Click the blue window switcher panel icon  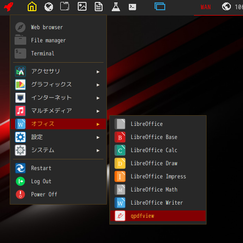tap(160, 6)
